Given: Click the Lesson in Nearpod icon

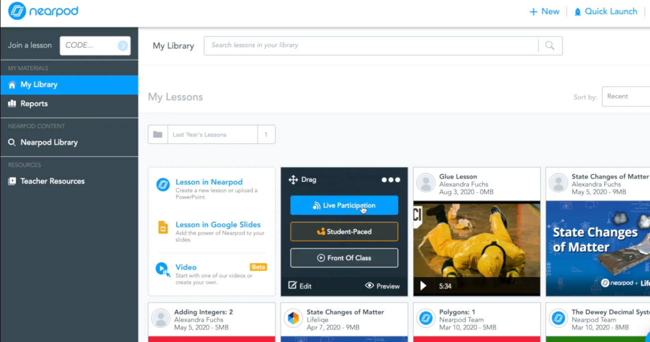Looking at the screenshot, I should 163,184.
